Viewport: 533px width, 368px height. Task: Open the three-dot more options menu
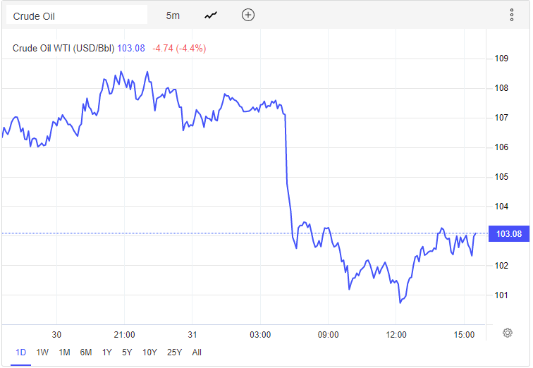point(512,15)
